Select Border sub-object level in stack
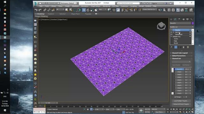Image resolution: width=204 pixels, height=114 pixels. click(176, 43)
